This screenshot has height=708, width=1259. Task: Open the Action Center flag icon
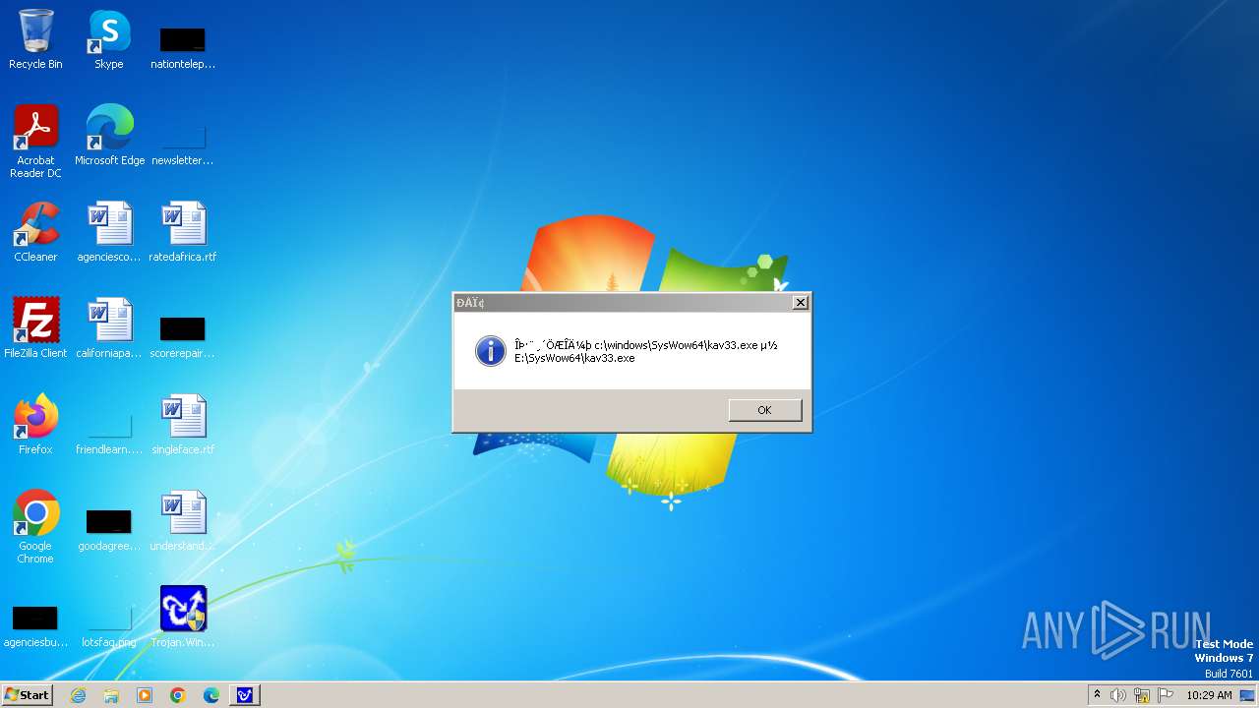[x=1166, y=695]
